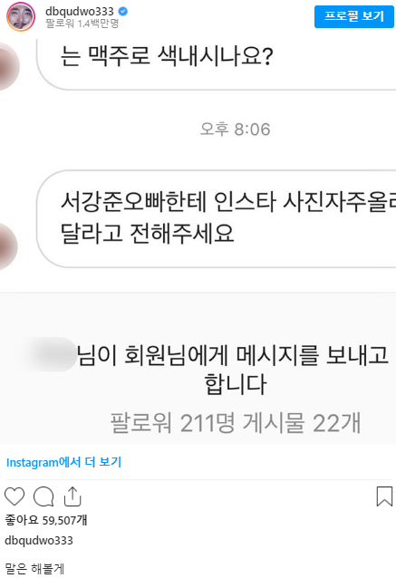
Task: Click the blue verified badge beside dbqudwo333
Action: click(x=123, y=12)
